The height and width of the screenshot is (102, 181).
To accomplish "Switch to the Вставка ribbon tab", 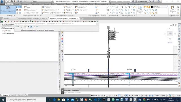I will (x=16, y=4).
